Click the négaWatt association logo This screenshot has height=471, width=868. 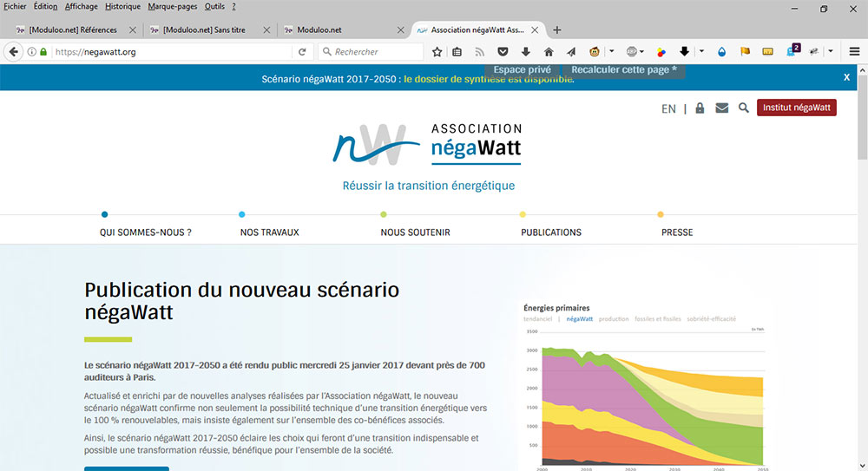[x=427, y=145]
